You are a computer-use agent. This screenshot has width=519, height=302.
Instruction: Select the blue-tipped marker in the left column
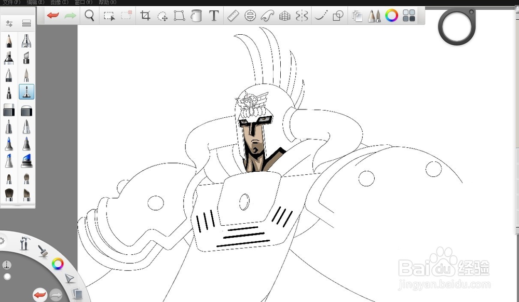point(9,144)
